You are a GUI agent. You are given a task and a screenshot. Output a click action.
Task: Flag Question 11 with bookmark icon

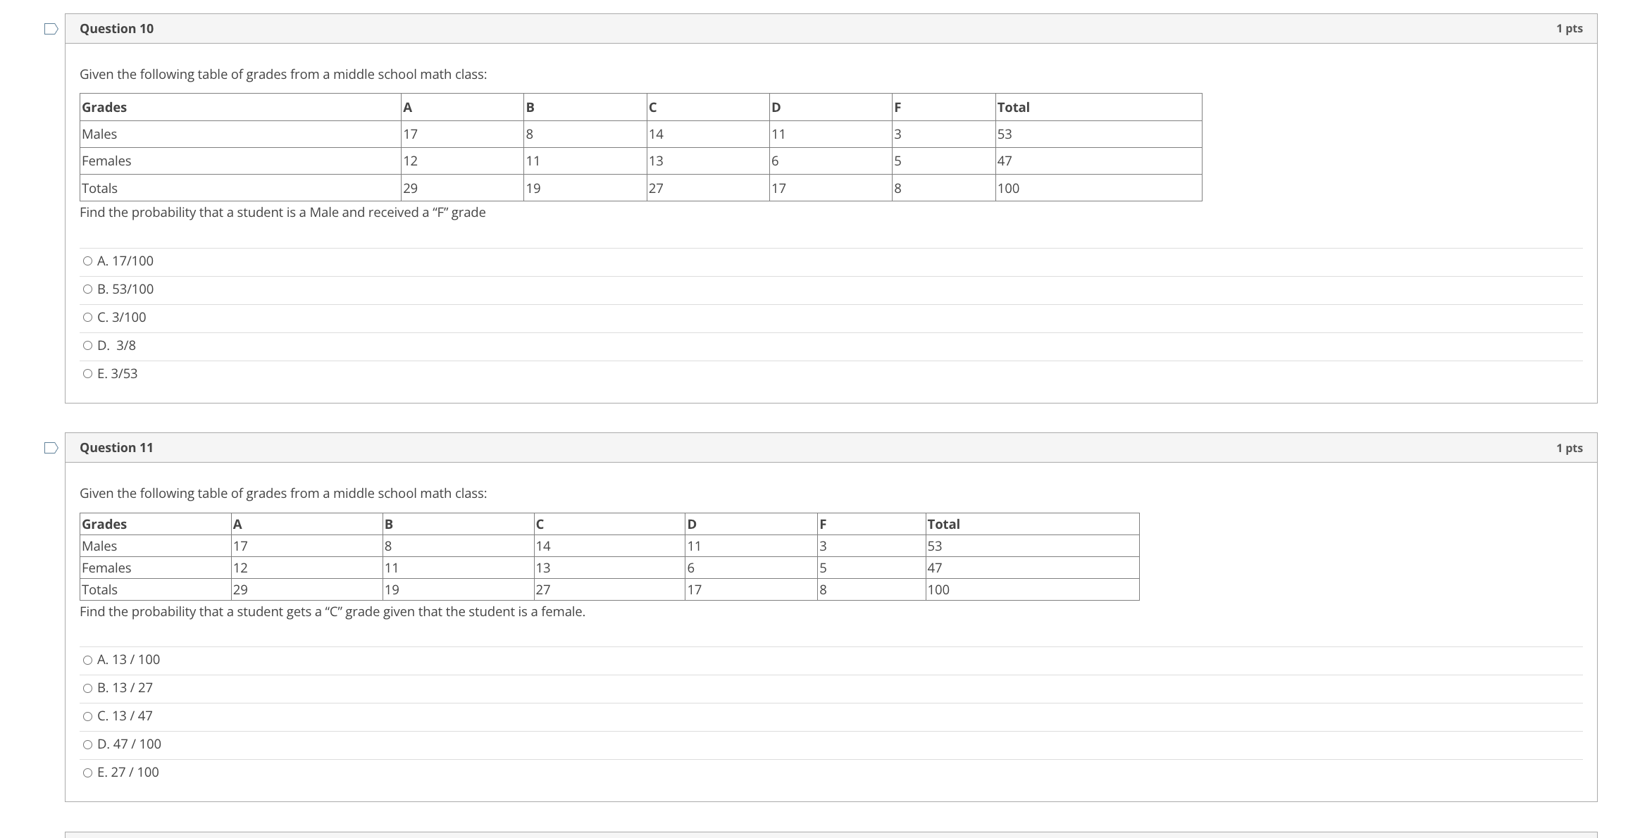pyautogui.click(x=51, y=448)
